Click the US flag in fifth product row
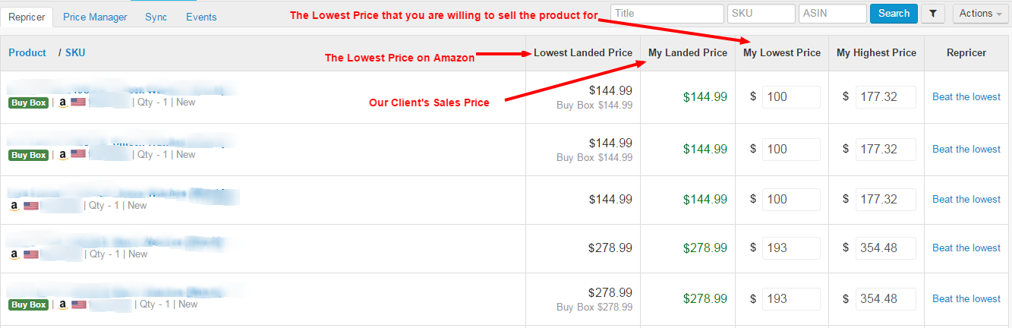The width and height of the screenshot is (1012, 328). click(x=78, y=304)
